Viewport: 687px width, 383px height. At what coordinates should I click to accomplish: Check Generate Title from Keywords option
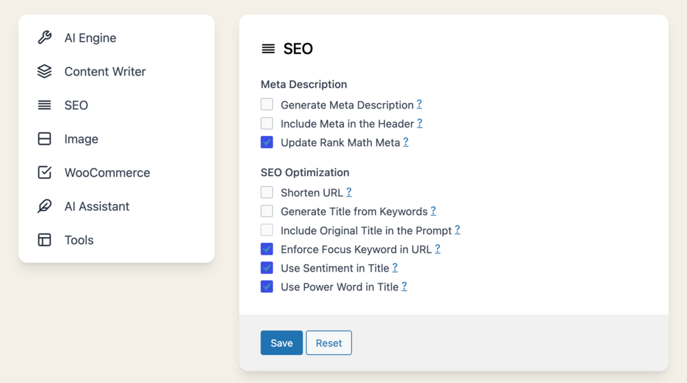click(267, 211)
